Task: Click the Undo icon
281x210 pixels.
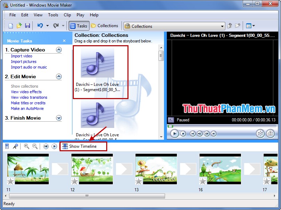Action: 40,26
